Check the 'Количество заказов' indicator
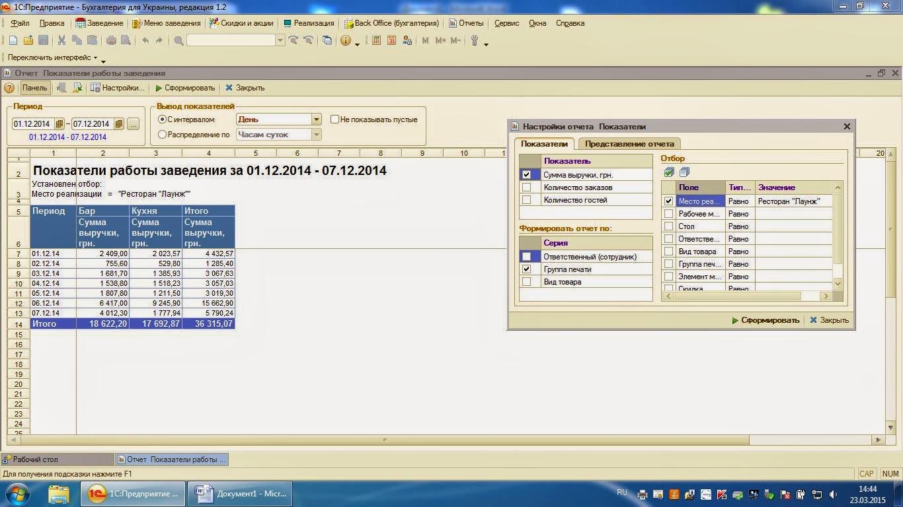The image size is (903, 507). (x=526, y=187)
